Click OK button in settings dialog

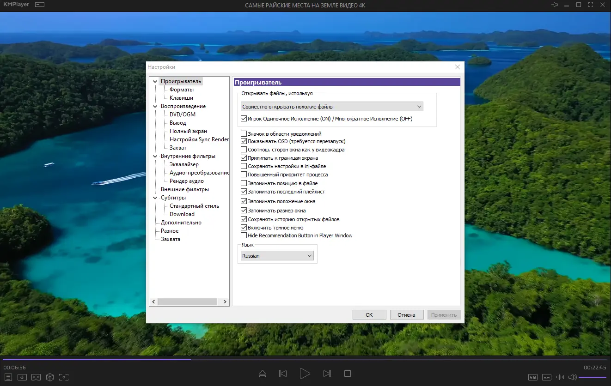(x=369, y=315)
